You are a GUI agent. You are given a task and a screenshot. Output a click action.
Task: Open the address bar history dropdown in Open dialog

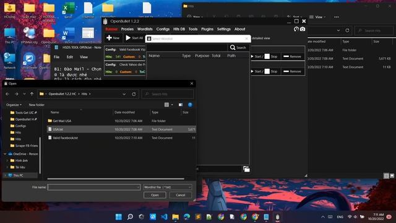coord(124,94)
